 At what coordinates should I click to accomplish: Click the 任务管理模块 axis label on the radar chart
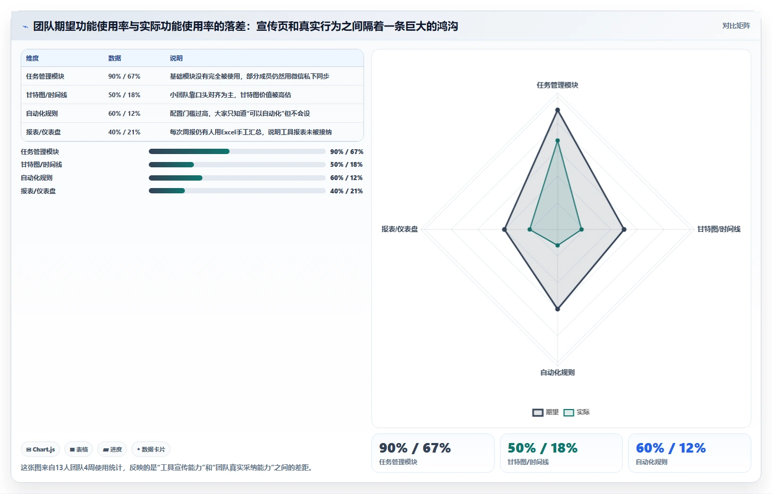(x=557, y=85)
